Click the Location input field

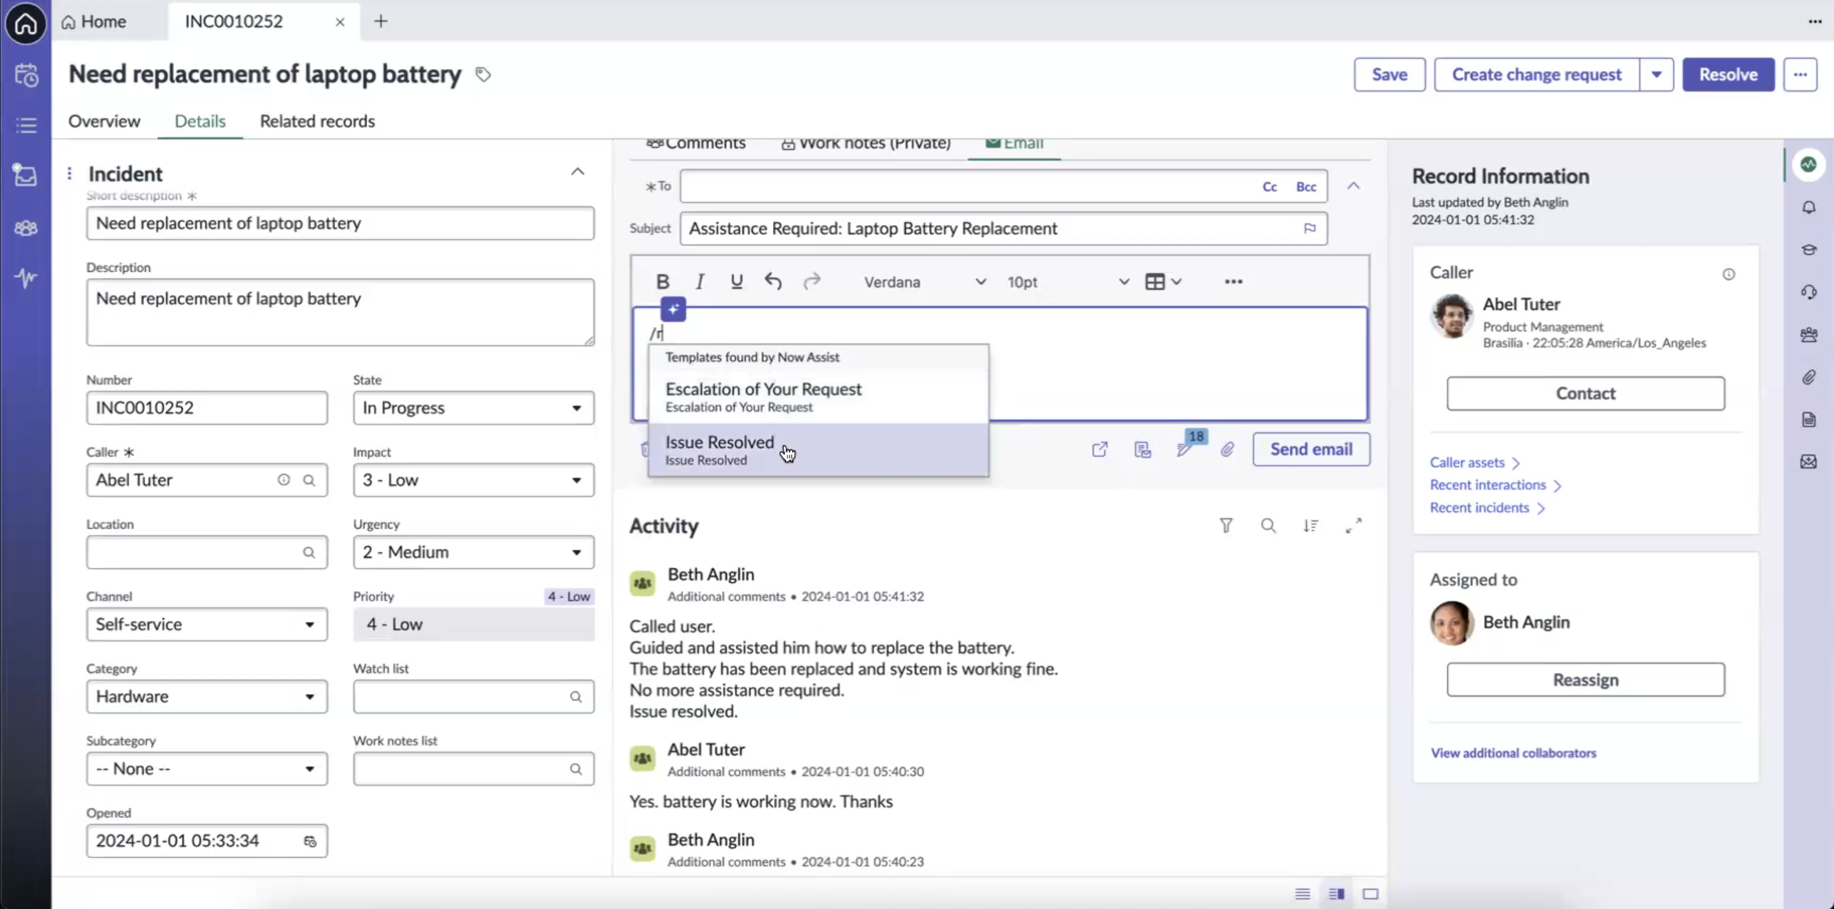point(207,552)
